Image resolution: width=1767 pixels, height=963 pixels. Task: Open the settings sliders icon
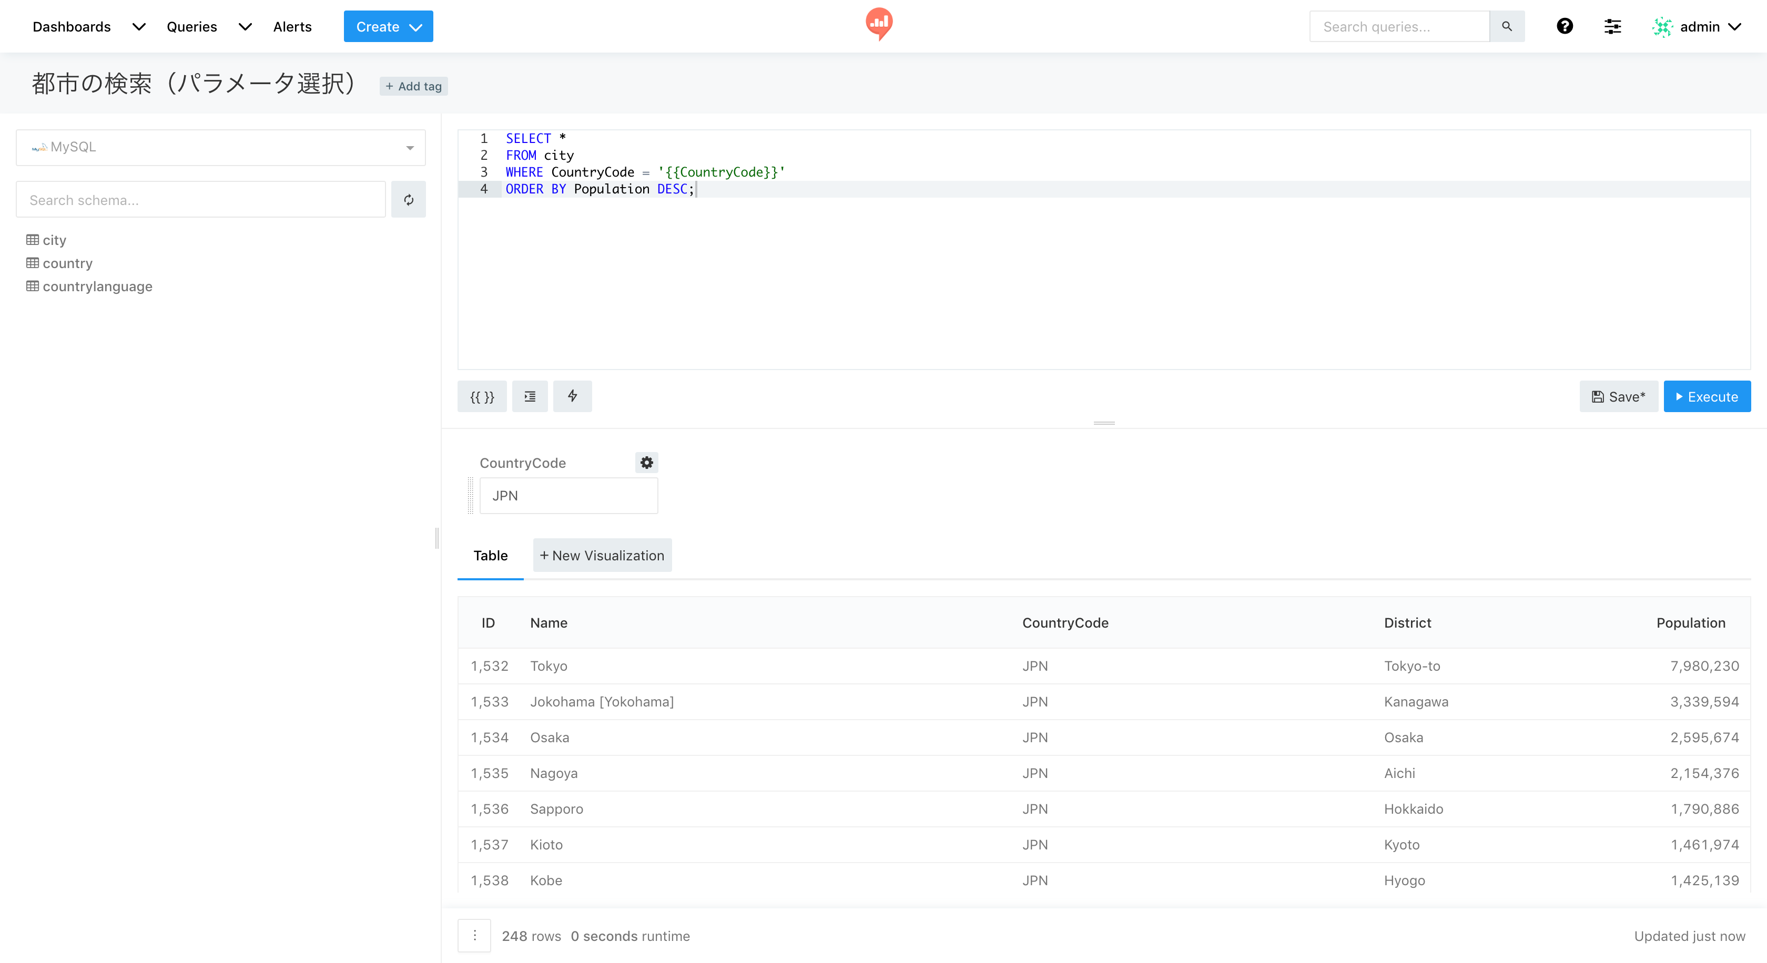(x=1612, y=27)
